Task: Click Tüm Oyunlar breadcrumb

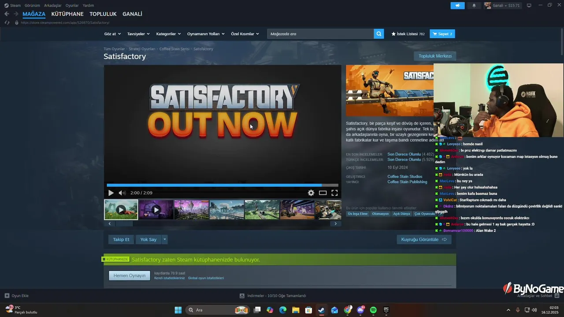Action: point(114,49)
